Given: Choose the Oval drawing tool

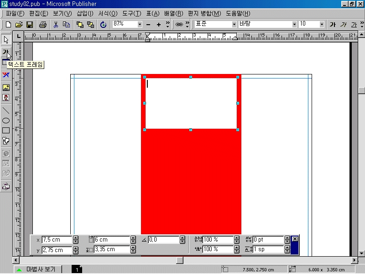Looking at the screenshot, I should (6, 121).
